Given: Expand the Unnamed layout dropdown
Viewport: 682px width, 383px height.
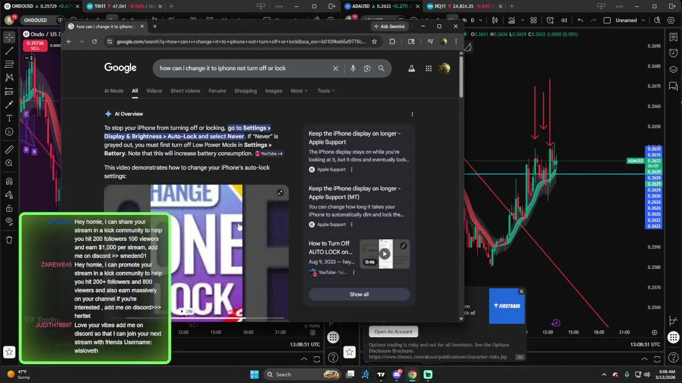Looking at the screenshot, I should click(x=643, y=20).
